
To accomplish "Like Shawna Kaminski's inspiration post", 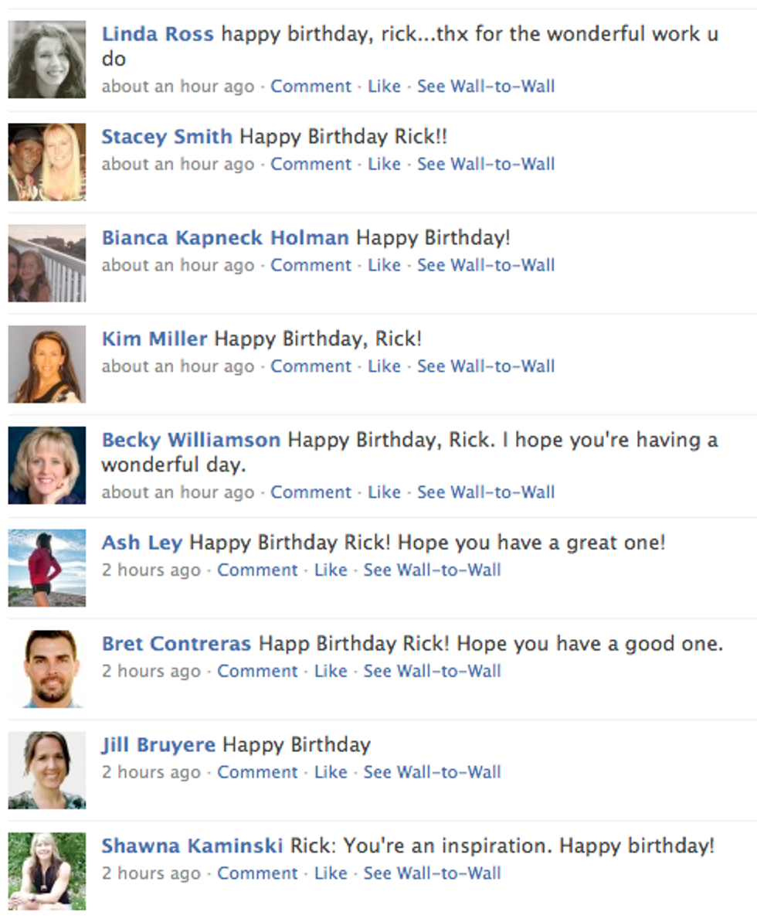I will coord(331,873).
